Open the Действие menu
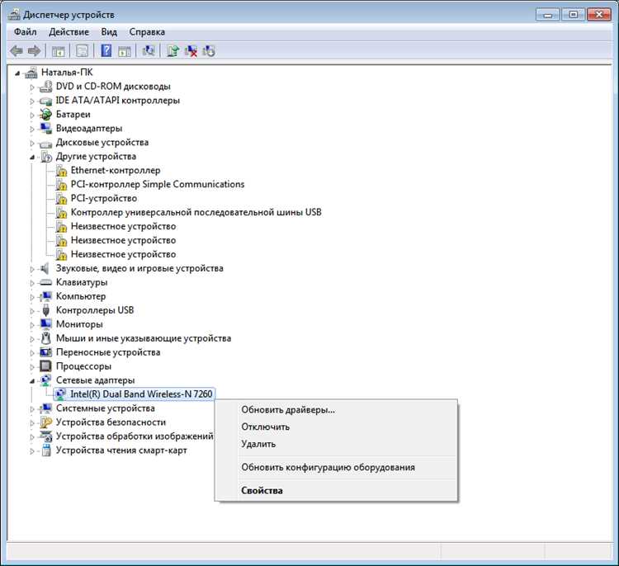The image size is (619, 566). click(69, 32)
